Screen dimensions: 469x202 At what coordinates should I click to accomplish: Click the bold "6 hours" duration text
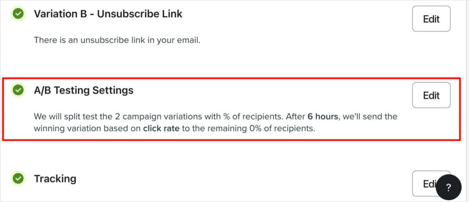pos(322,117)
